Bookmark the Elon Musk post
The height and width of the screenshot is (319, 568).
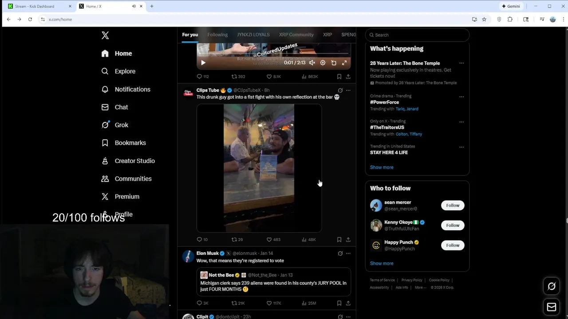click(x=339, y=303)
